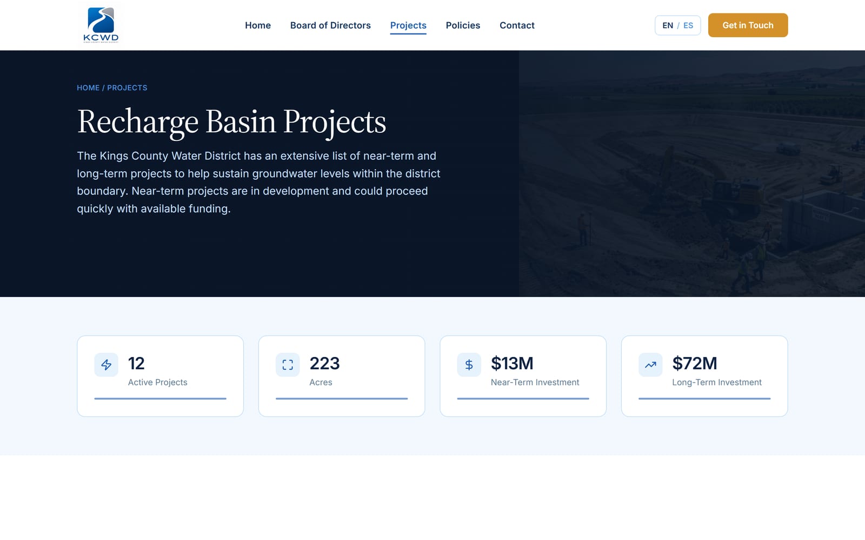Click the Long-Term Investment label
Screen dimensions: 865x540
pos(717,382)
